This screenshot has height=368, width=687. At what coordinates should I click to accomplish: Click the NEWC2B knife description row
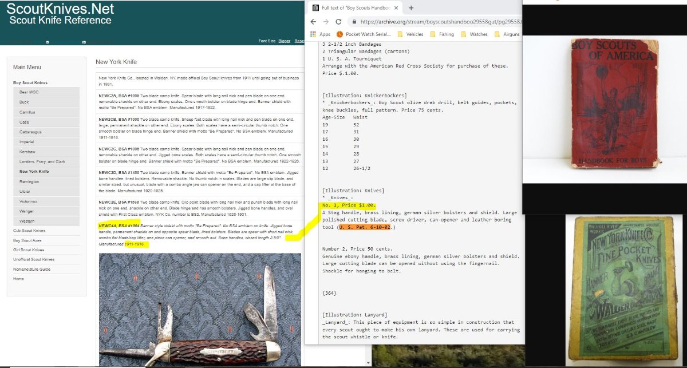(x=199, y=127)
